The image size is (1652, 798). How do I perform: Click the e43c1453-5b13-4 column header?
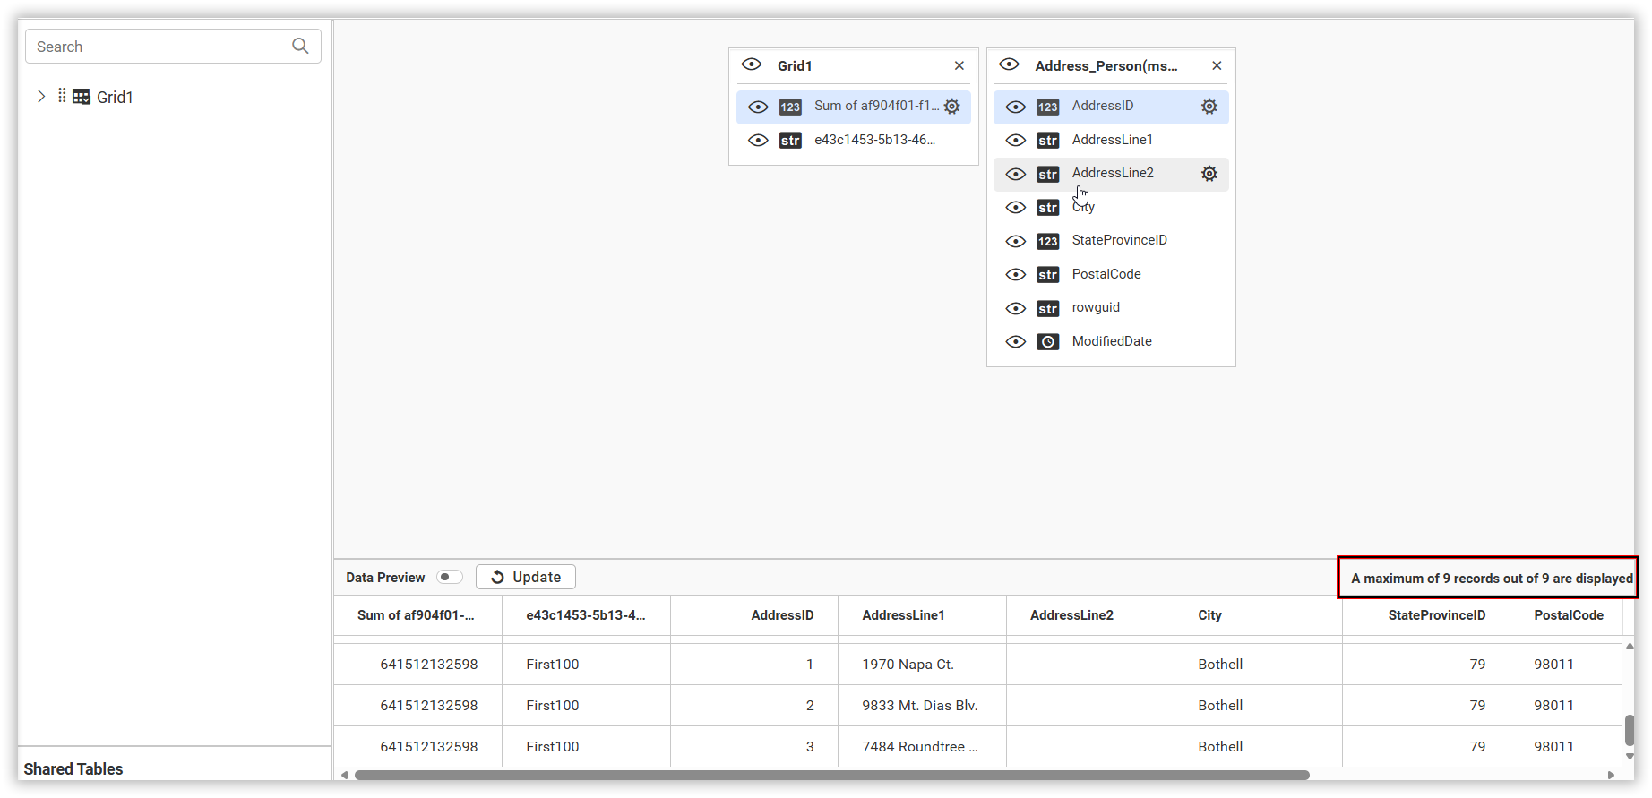click(x=586, y=615)
